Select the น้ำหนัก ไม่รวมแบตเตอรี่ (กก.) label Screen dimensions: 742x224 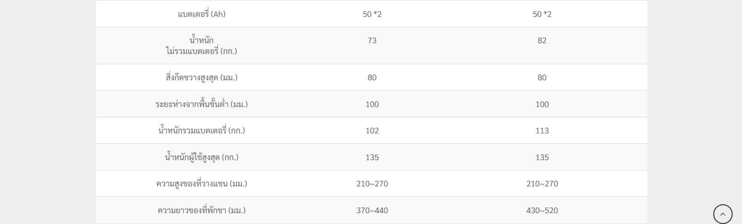point(202,46)
